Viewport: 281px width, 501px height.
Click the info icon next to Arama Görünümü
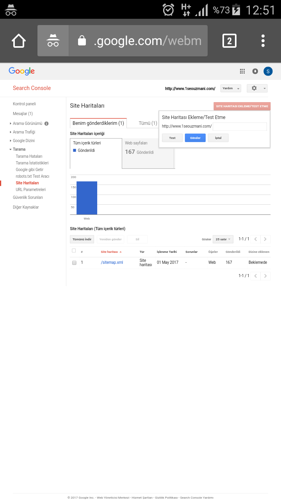[46, 124]
